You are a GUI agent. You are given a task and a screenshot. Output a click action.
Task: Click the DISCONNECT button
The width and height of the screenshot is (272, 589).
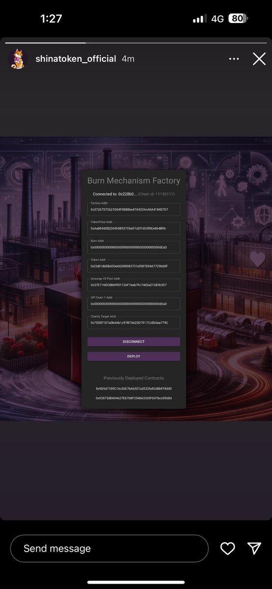click(134, 342)
